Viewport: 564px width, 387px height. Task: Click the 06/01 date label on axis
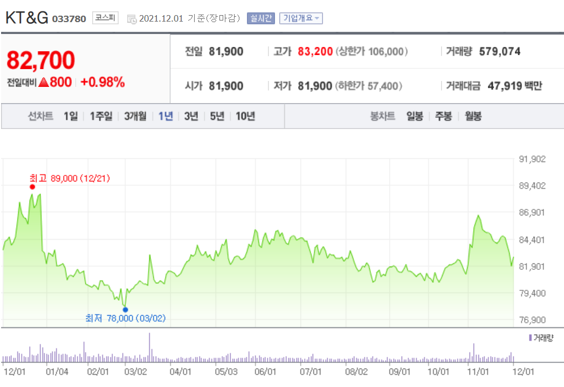click(265, 371)
